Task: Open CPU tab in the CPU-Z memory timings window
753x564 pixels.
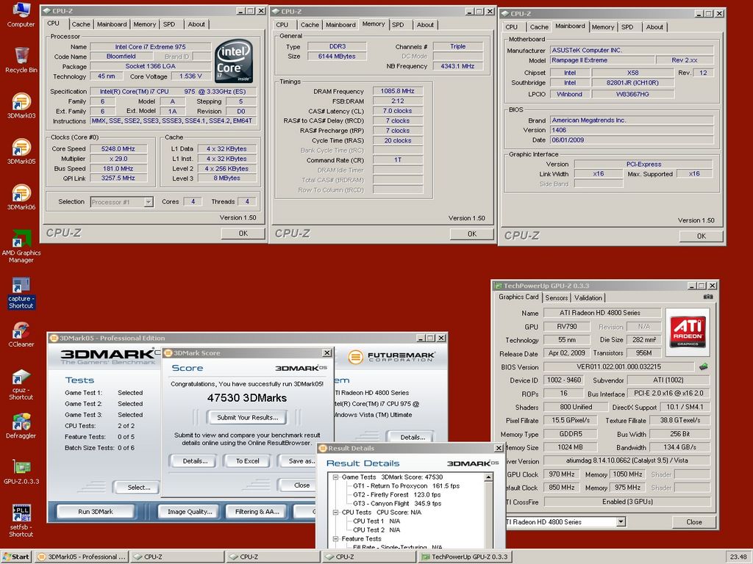Action: pyautogui.click(x=282, y=25)
